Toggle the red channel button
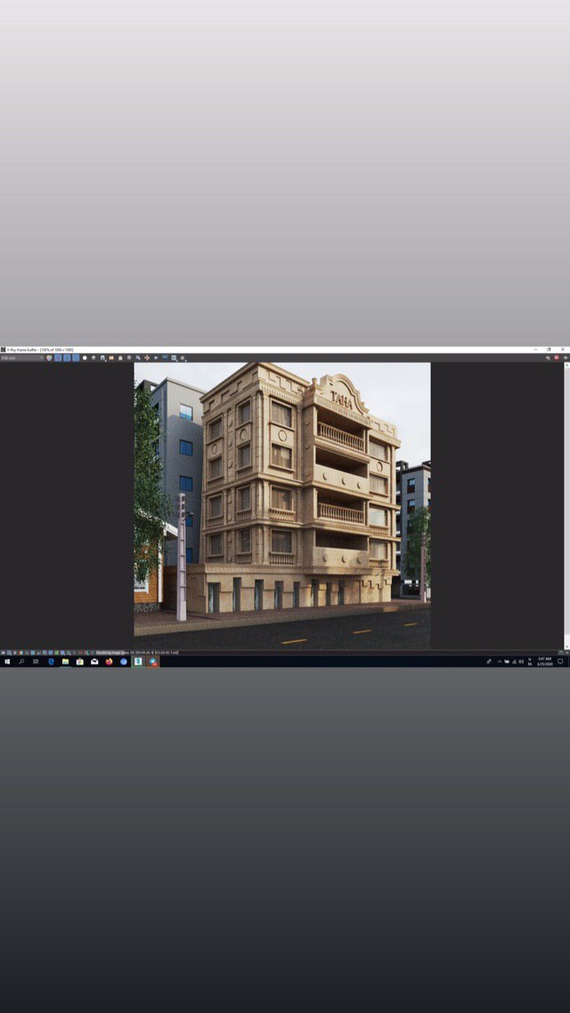The width and height of the screenshot is (570, 1013). (x=58, y=358)
